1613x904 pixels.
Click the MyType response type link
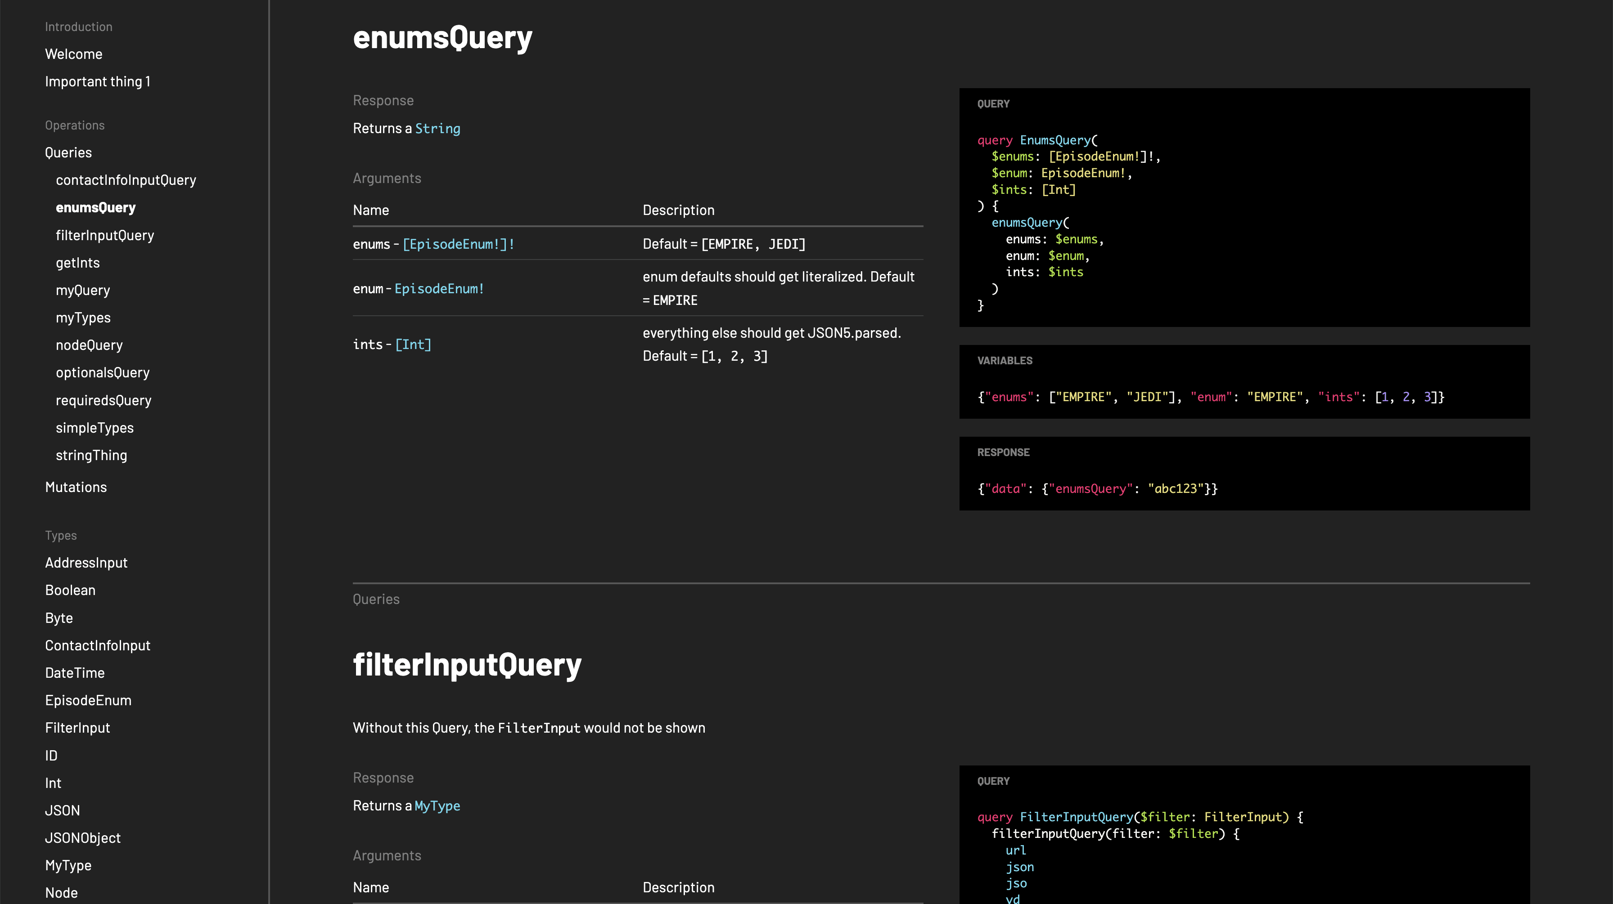[437, 806]
